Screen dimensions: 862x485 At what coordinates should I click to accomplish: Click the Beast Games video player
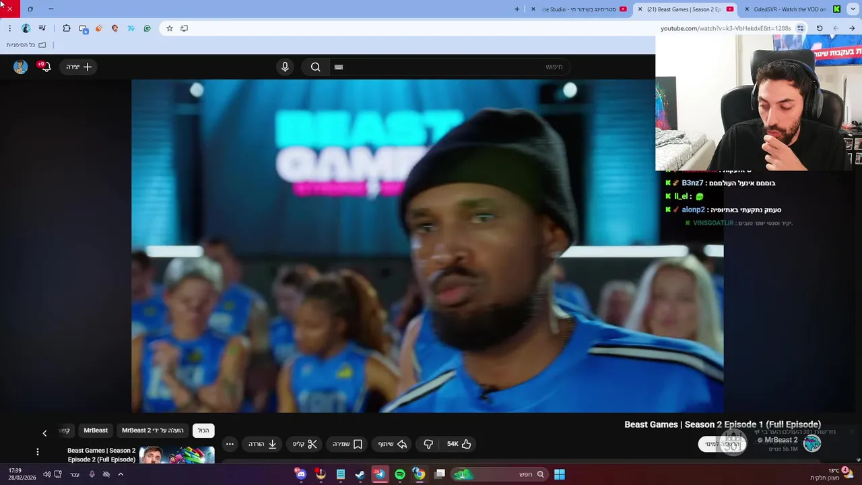point(427,246)
